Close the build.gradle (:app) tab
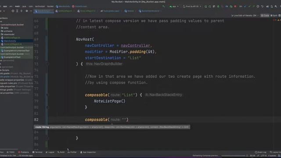Image resolution: width=281 pixels, height=158 pixels. (121, 11)
